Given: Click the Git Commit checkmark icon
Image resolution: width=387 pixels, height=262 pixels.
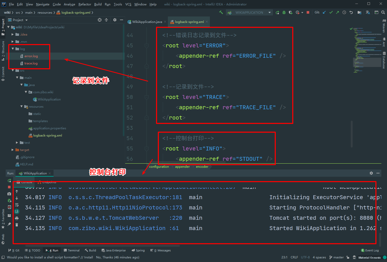Looking at the screenshot, I should coord(331,12).
